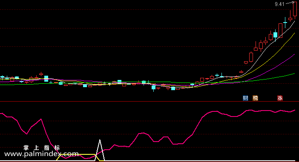Select the first gap-up red candle starting the rally

246,62
